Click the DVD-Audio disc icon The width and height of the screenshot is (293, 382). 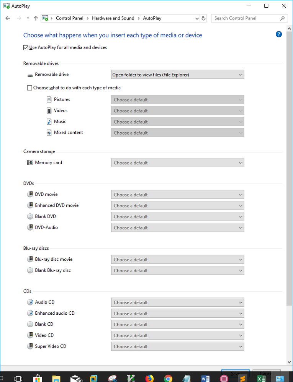30,227
